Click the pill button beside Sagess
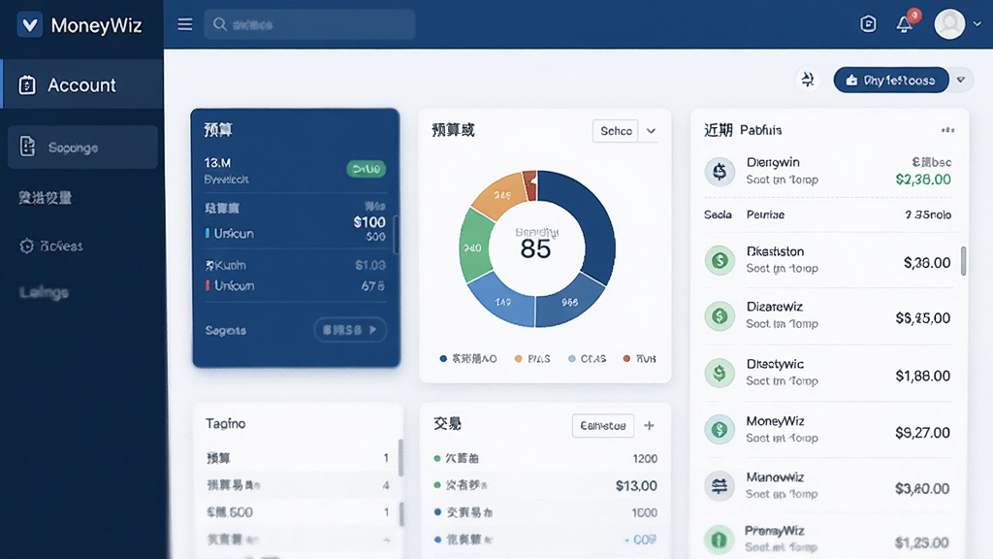 (x=349, y=330)
